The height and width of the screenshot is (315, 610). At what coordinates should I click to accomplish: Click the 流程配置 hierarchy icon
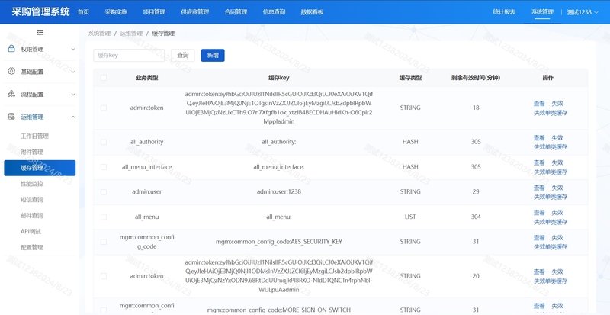(11, 94)
